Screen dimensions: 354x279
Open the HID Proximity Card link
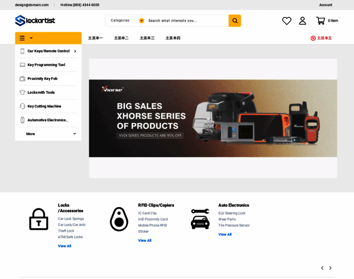[153, 219]
